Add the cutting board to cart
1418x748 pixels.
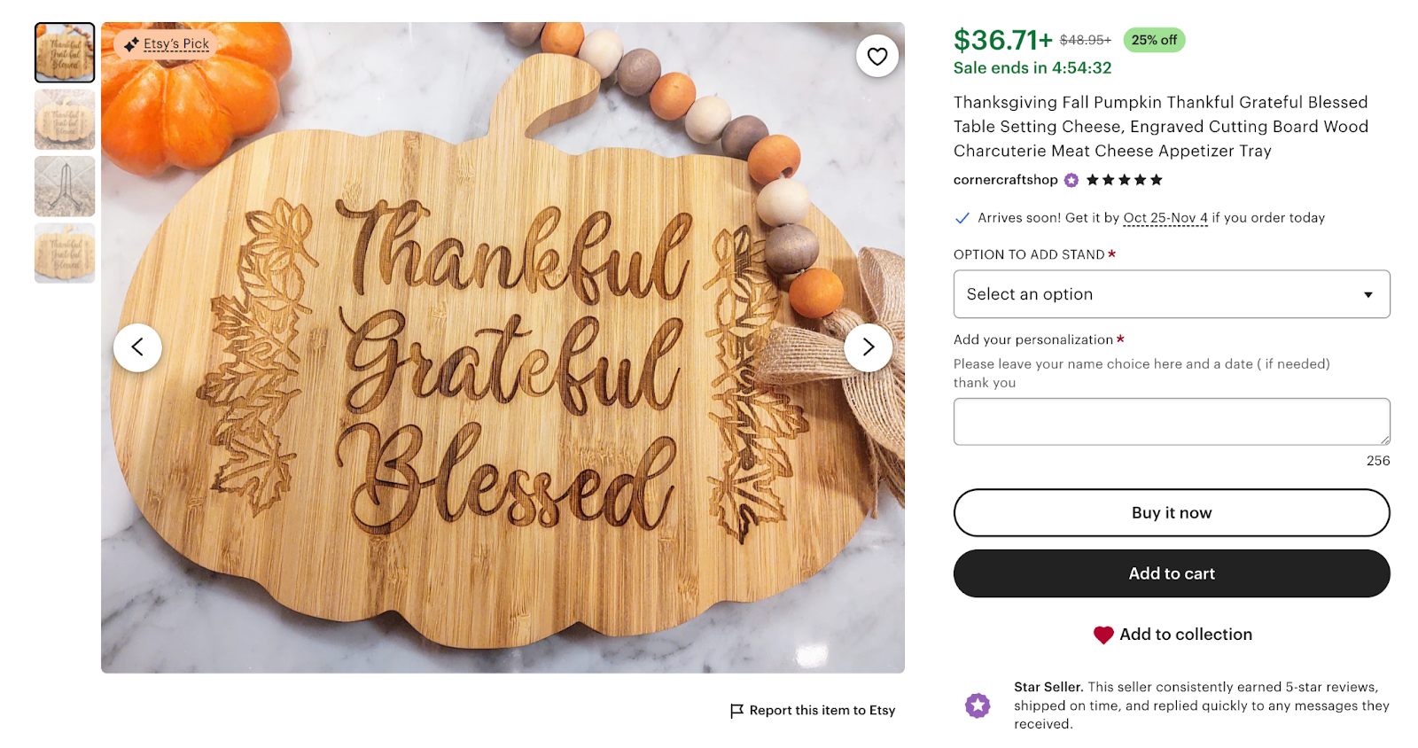coord(1172,573)
